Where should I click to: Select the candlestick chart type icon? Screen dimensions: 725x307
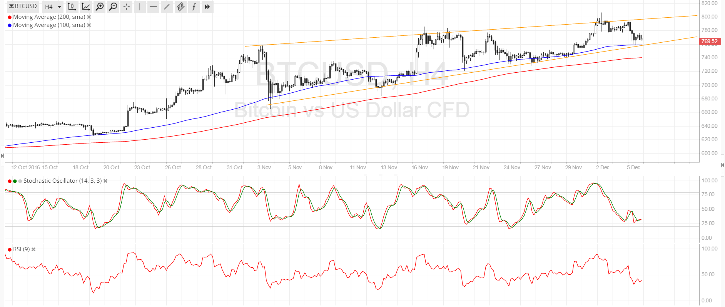click(72, 7)
